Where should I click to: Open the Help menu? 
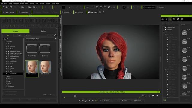point(58,3)
